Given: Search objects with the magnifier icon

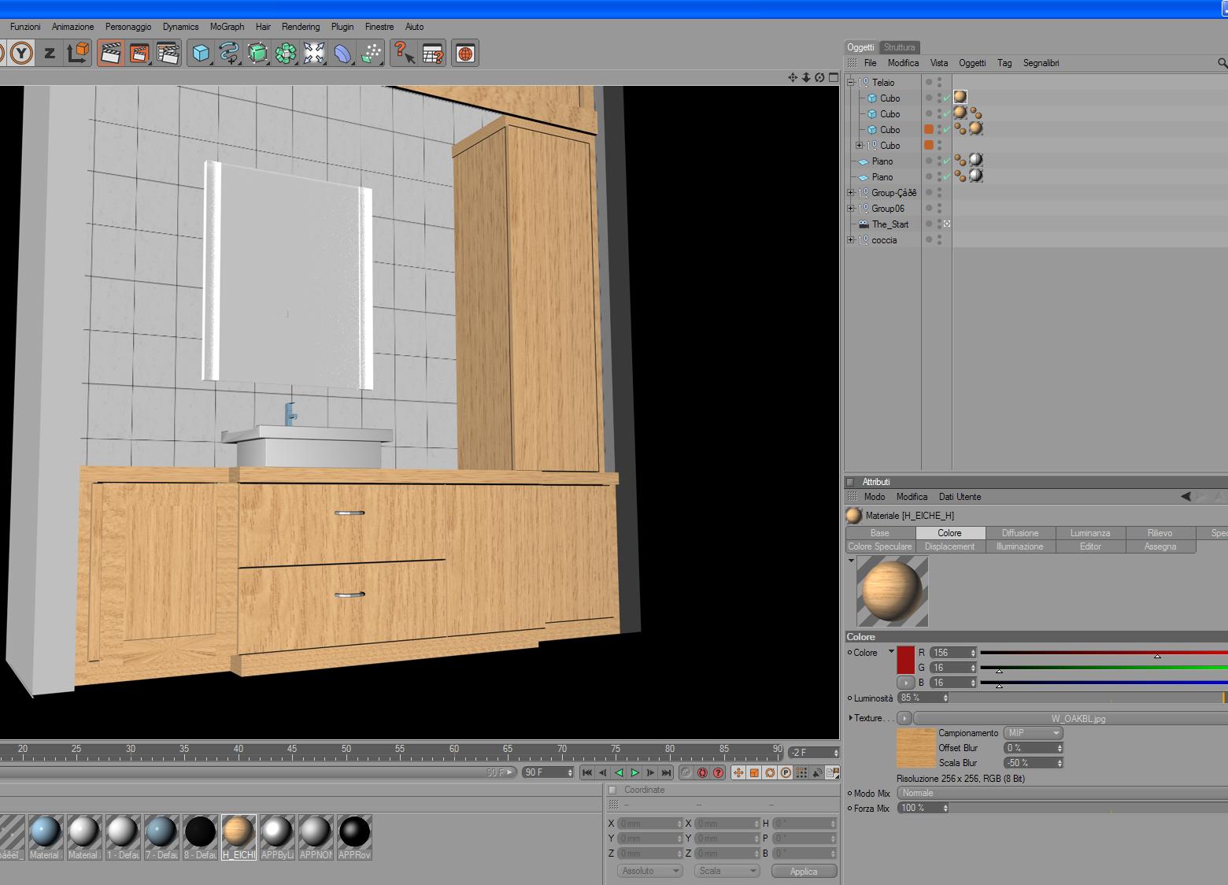Looking at the screenshot, I should click(x=1222, y=63).
